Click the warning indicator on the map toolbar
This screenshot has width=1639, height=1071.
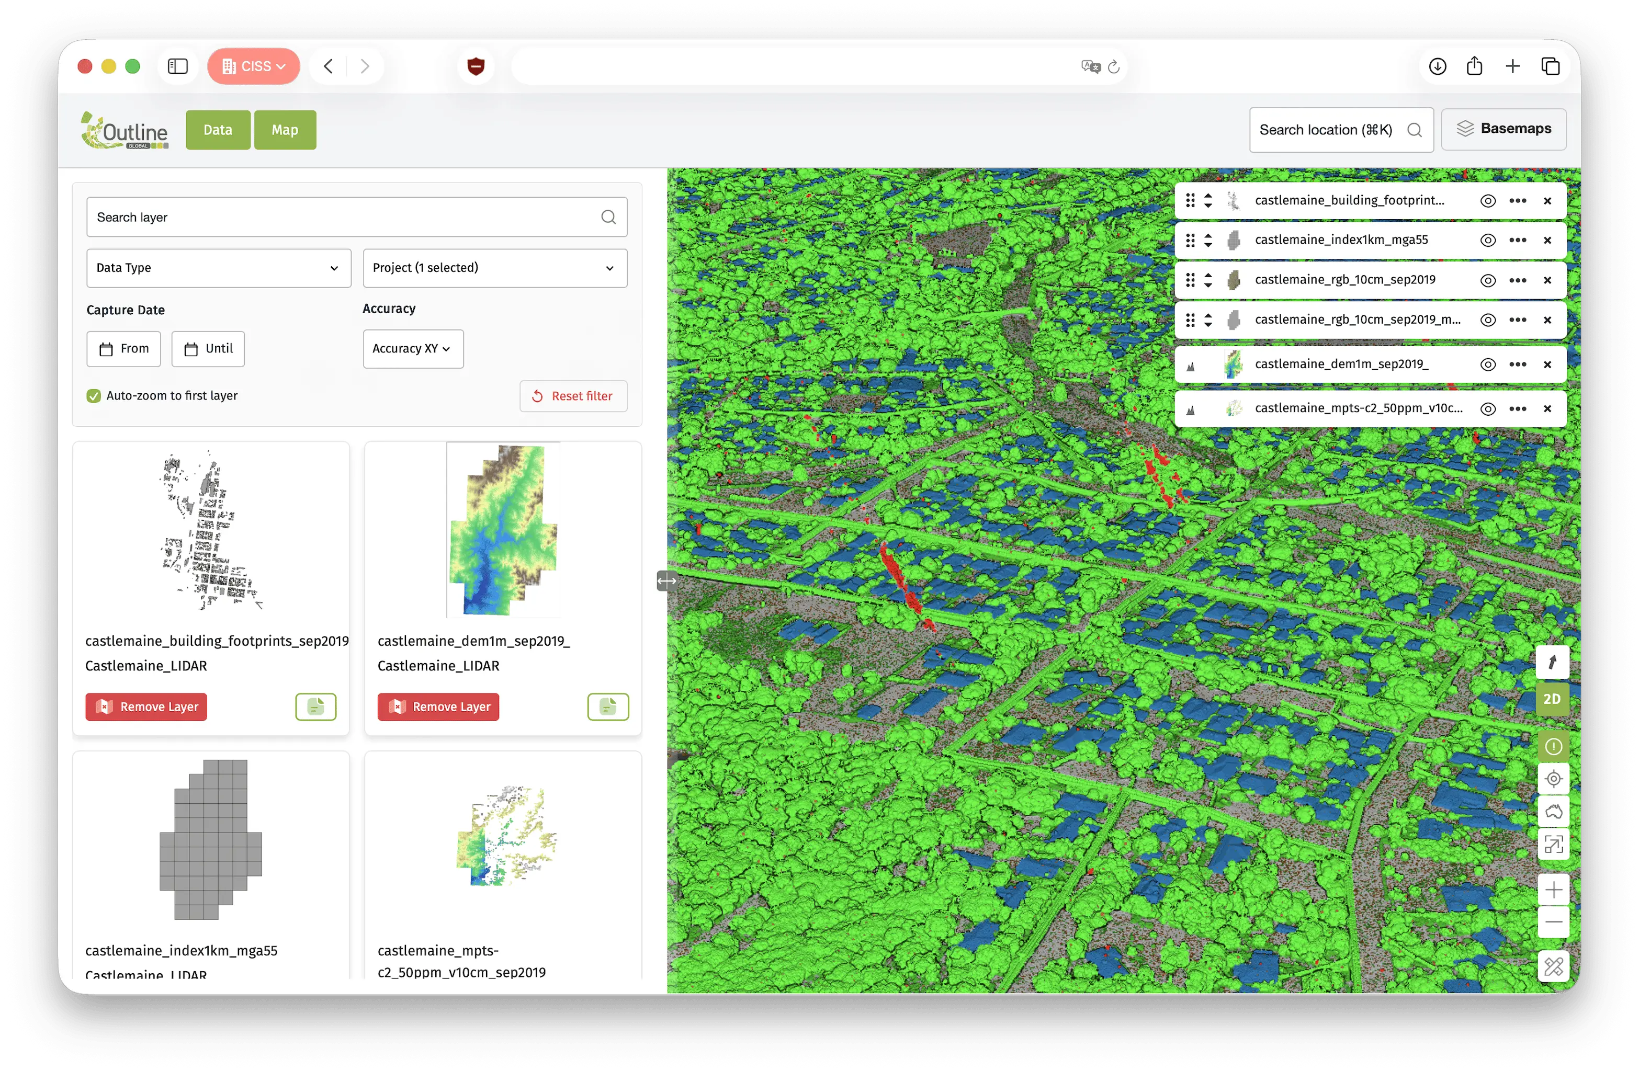(x=1554, y=745)
